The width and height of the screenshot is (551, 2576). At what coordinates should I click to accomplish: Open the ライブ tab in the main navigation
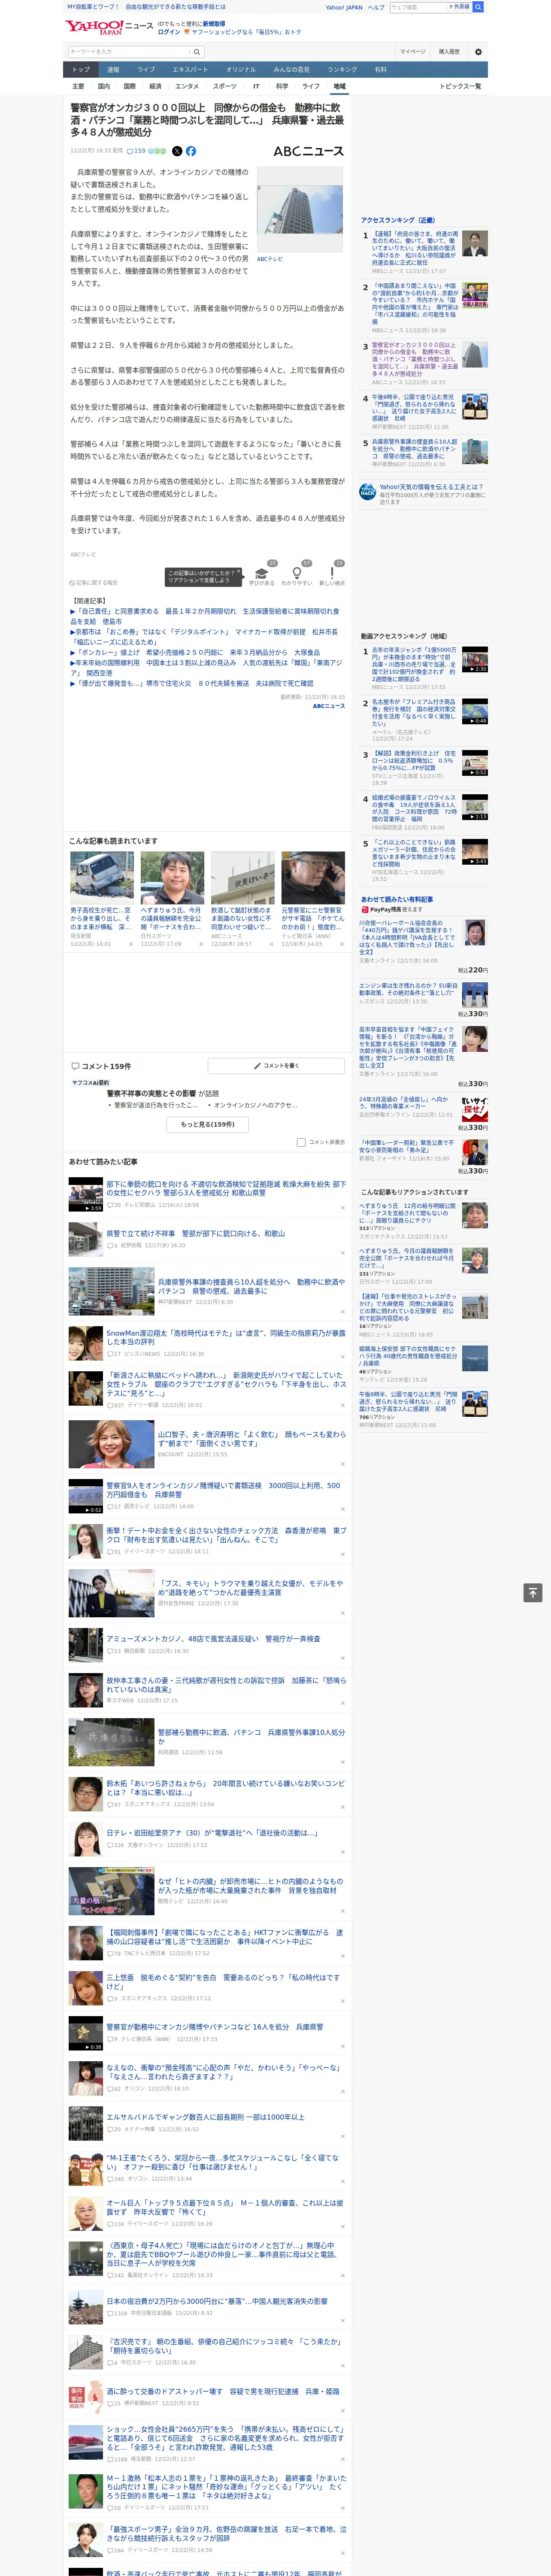(x=146, y=70)
